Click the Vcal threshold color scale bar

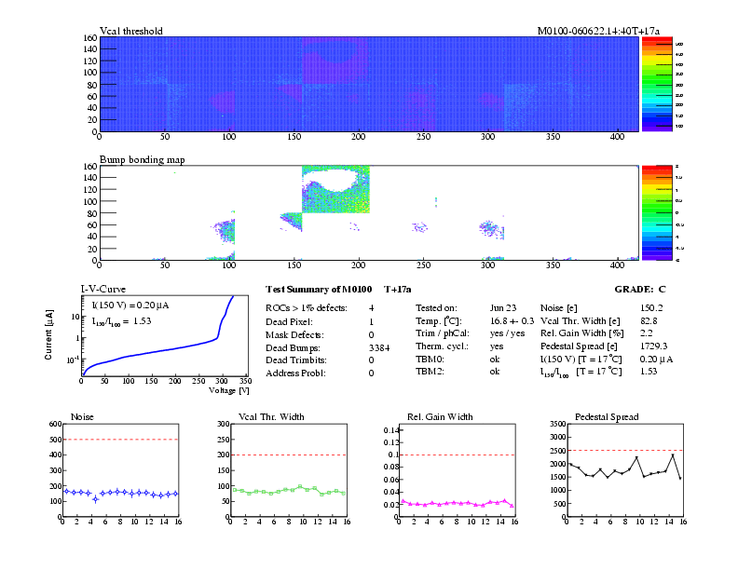(657, 85)
